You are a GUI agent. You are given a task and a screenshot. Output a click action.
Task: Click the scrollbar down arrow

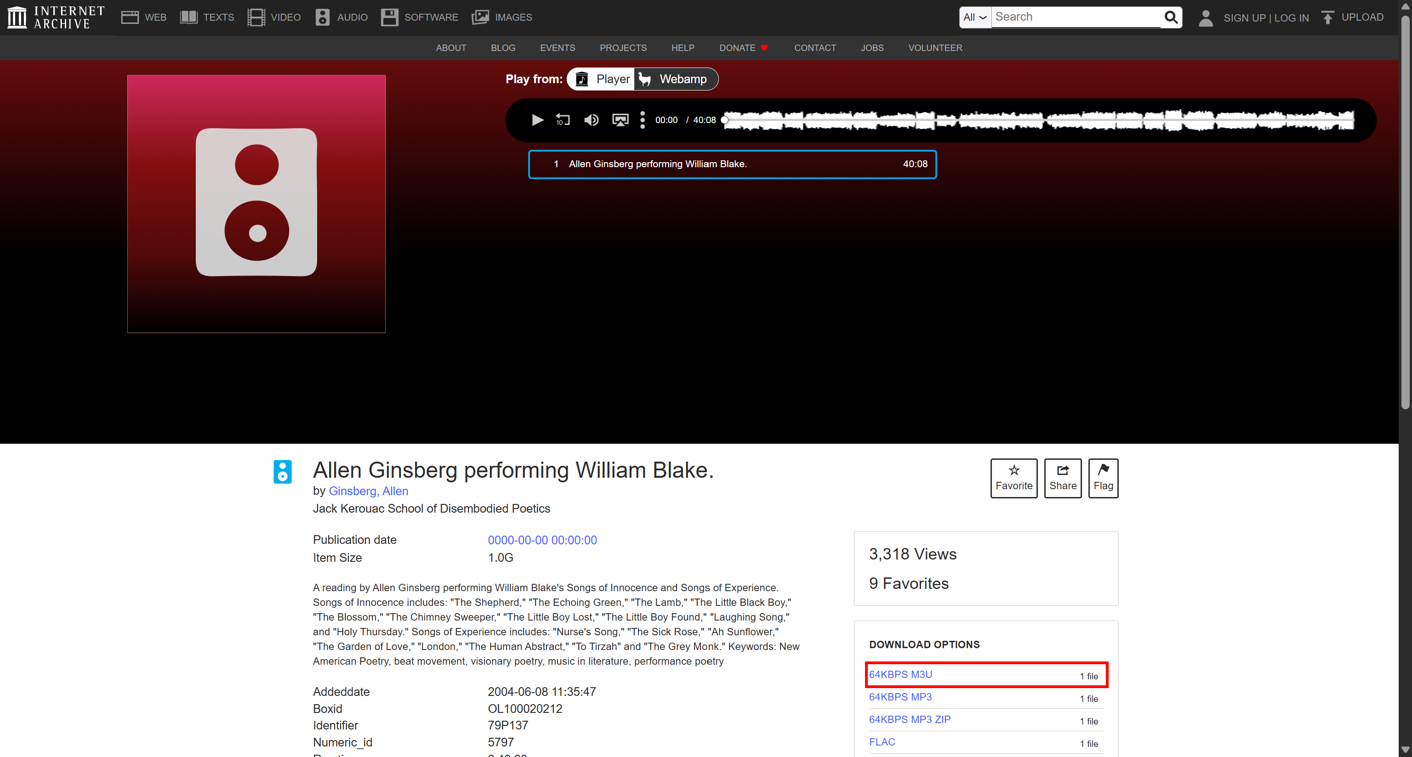click(1405, 749)
